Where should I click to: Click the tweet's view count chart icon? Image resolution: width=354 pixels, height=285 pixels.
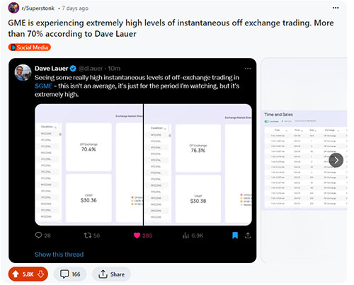186,235
